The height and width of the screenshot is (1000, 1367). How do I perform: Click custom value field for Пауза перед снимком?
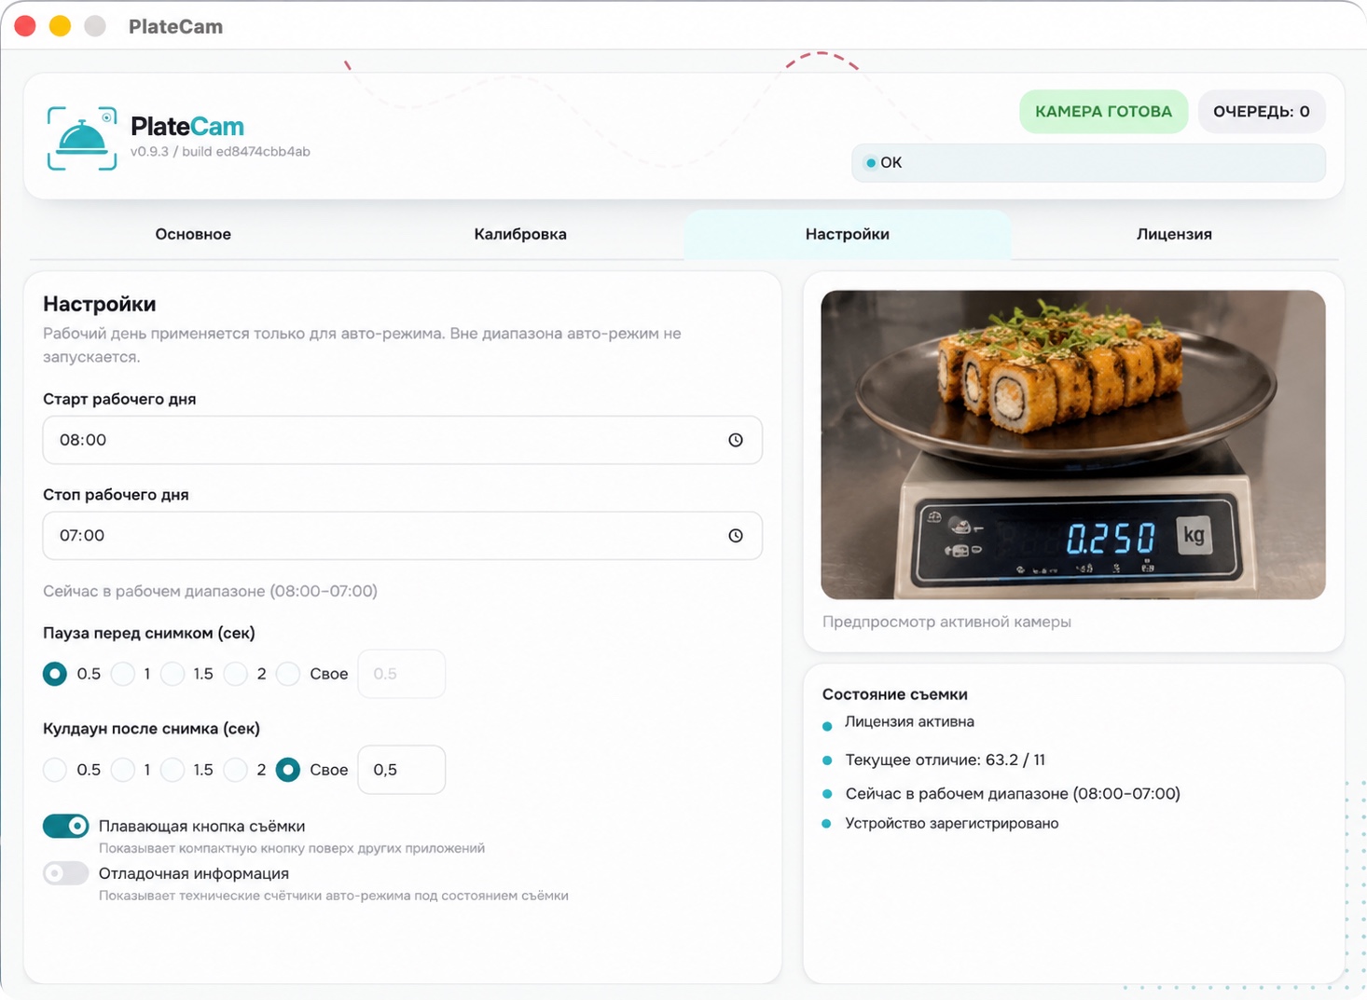point(402,674)
